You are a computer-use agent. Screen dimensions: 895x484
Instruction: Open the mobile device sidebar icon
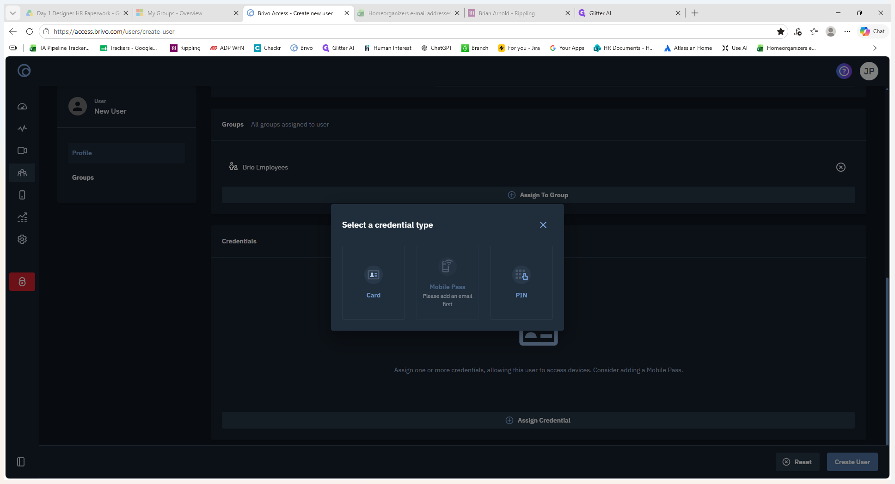[22, 195]
